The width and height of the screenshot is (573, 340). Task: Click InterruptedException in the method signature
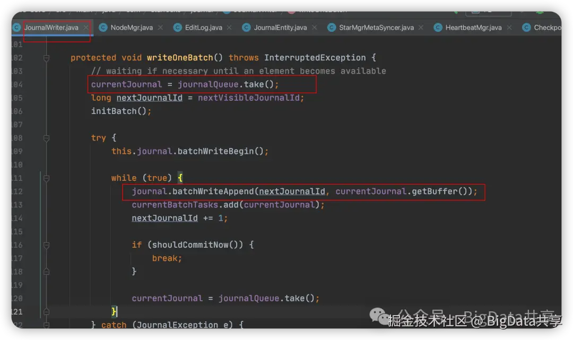click(x=315, y=58)
